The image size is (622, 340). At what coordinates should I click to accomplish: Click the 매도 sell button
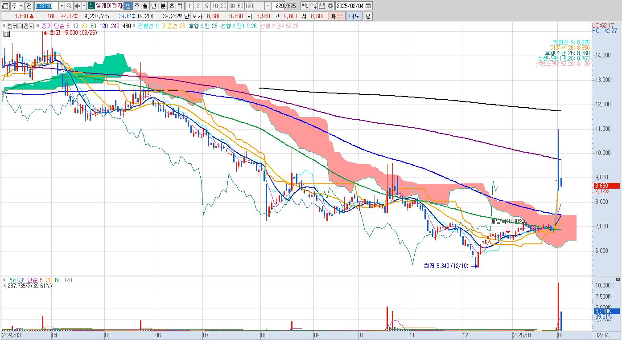point(354,16)
